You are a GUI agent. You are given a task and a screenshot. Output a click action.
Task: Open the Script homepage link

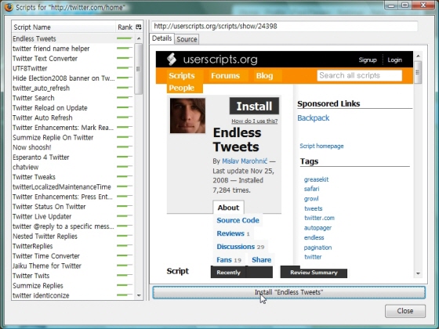pyautogui.click(x=321, y=146)
